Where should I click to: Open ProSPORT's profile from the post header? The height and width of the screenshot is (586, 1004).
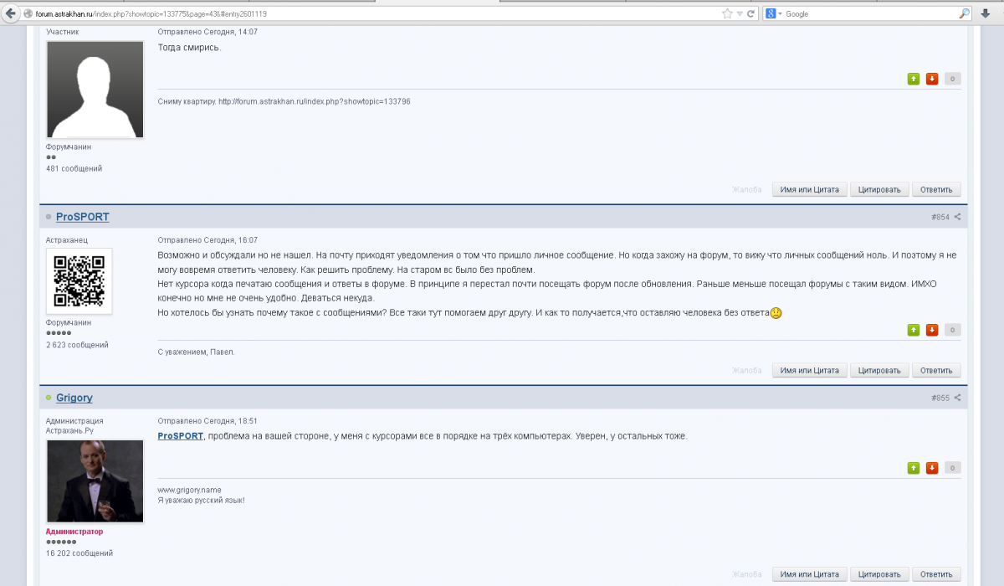tap(83, 217)
